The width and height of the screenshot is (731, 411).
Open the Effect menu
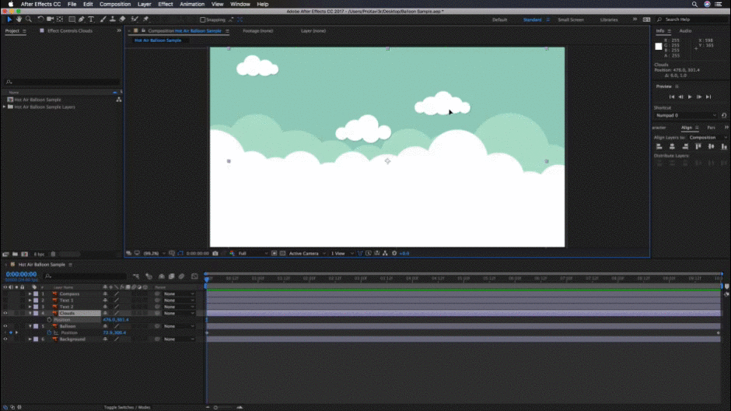tap(166, 4)
